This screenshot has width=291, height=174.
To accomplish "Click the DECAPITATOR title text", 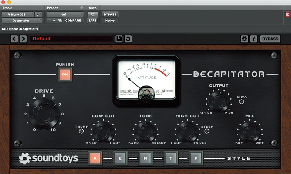I will tap(229, 74).
